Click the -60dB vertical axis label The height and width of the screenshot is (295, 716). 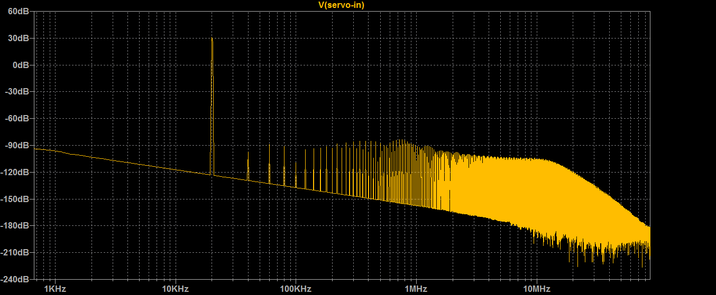[x=17, y=118]
